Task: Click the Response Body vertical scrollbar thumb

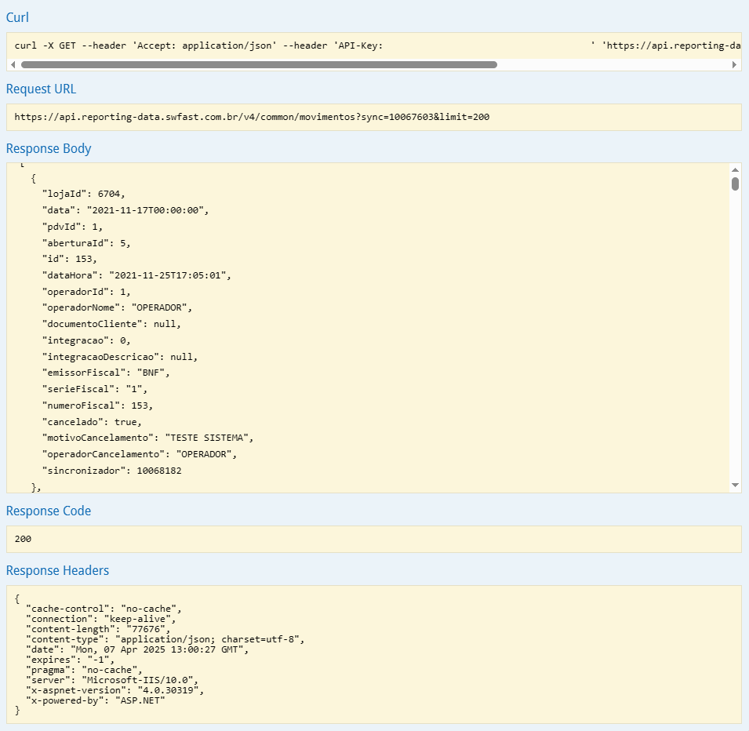Action: click(x=735, y=184)
